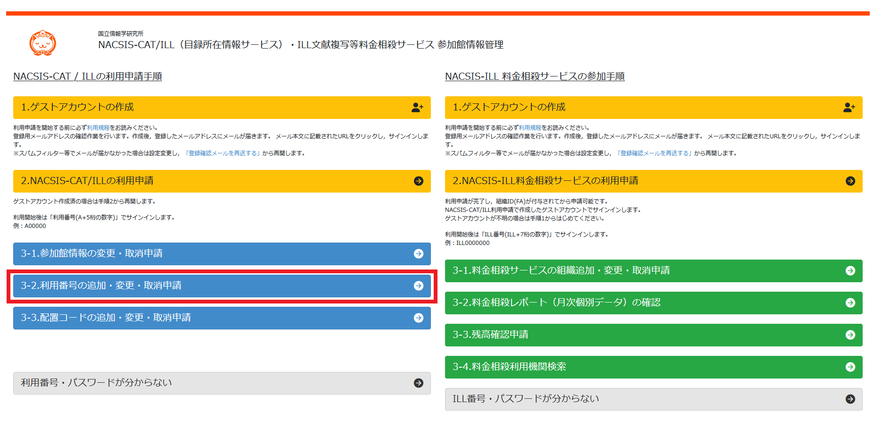Follow 利用規程 link in right column
The image size is (874, 421).
point(530,128)
